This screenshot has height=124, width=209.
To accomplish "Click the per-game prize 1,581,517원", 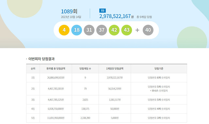I will point(115,100).
